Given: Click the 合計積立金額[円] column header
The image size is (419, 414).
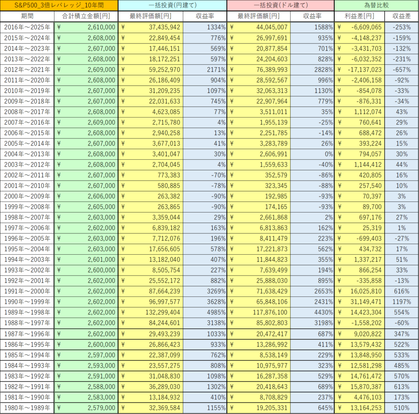Looking at the screenshot, I should [x=86, y=16].
